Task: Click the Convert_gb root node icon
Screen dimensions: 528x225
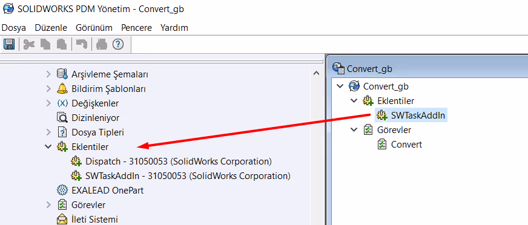Action: pyautogui.click(x=354, y=86)
